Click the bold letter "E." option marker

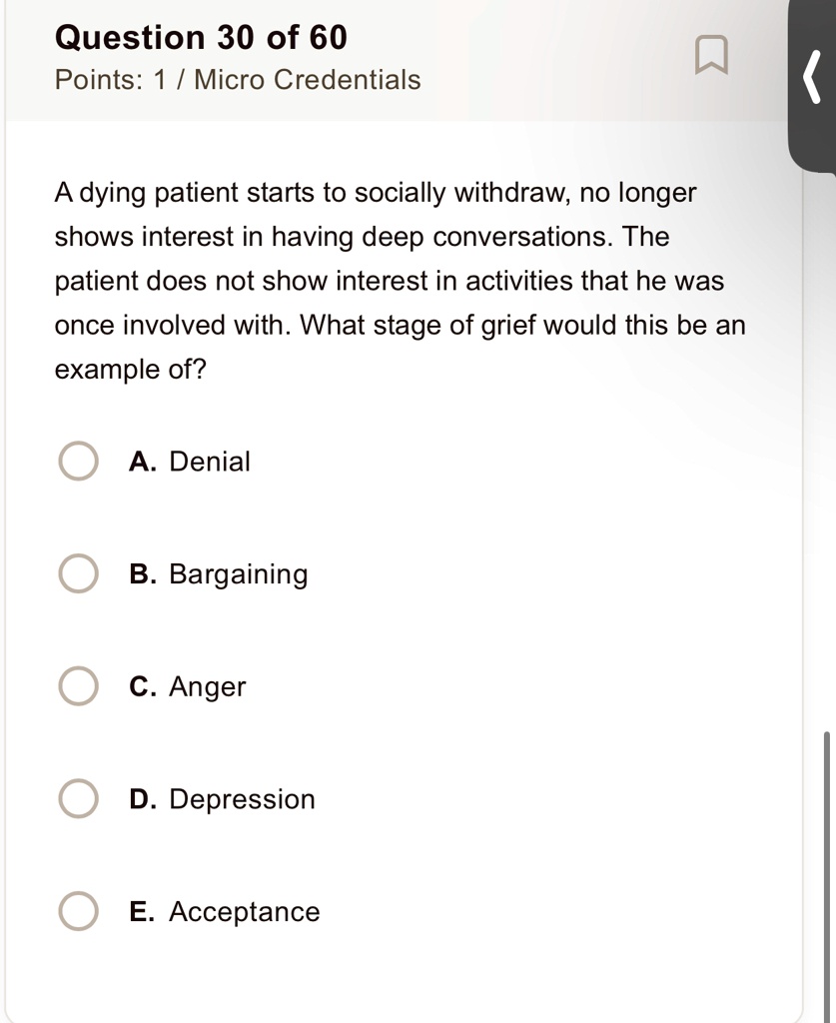point(142,911)
